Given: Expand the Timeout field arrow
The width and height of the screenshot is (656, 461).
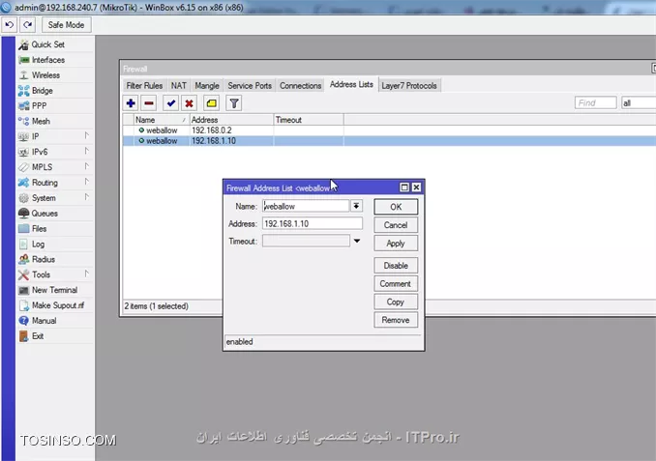Looking at the screenshot, I should pyautogui.click(x=357, y=241).
